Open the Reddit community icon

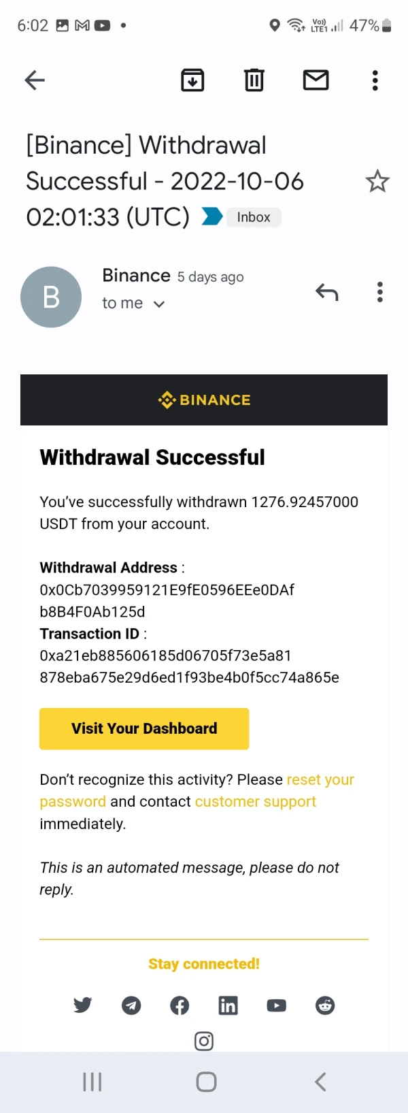click(x=325, y=1005)
